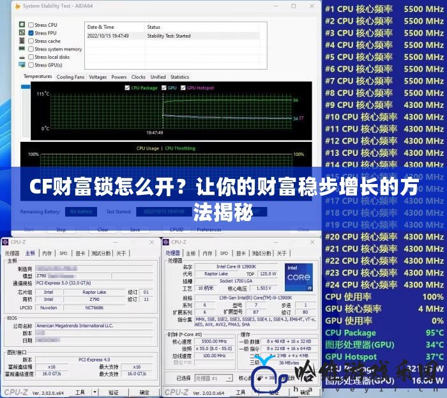Click the PCI-Express 5.0 (32.0 GT/s) field
This screenshot has width=447, height=398.
pyautogui.click(x=94, y=283)
